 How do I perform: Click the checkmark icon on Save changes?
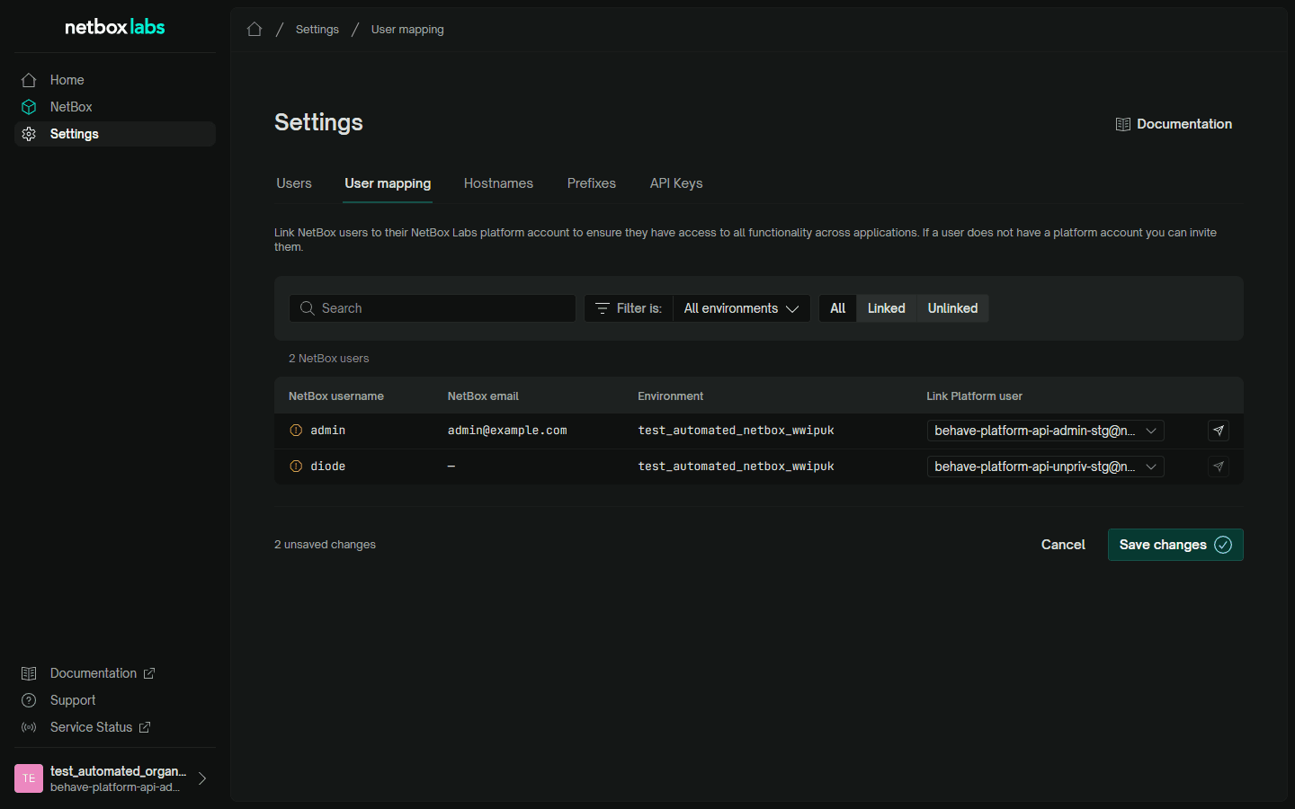1223,545
